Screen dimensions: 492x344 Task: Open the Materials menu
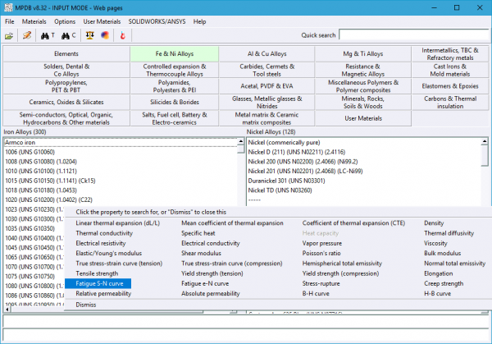(x=34, y=21)
